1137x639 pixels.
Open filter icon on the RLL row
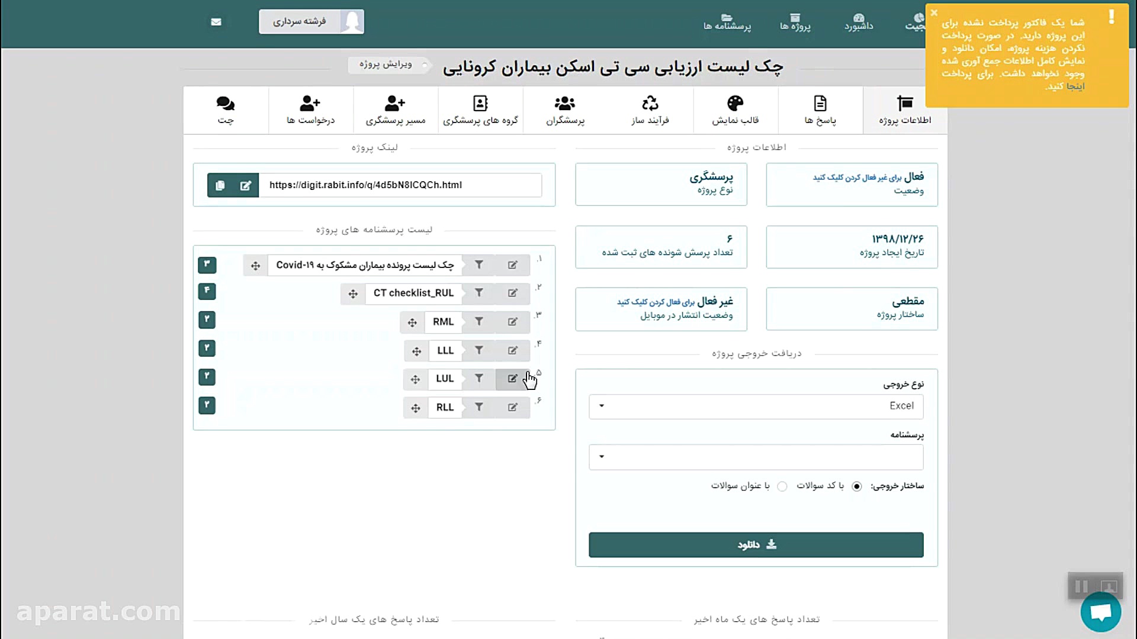479,407
